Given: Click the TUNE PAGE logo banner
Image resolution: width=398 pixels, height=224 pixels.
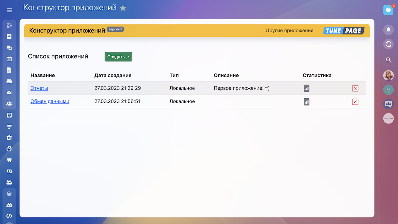Looking at the screenshot, I should click(344, 30).
